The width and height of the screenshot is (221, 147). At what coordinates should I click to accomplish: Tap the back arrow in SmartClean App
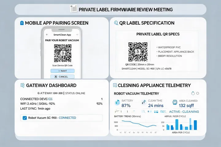click(47, 35)
